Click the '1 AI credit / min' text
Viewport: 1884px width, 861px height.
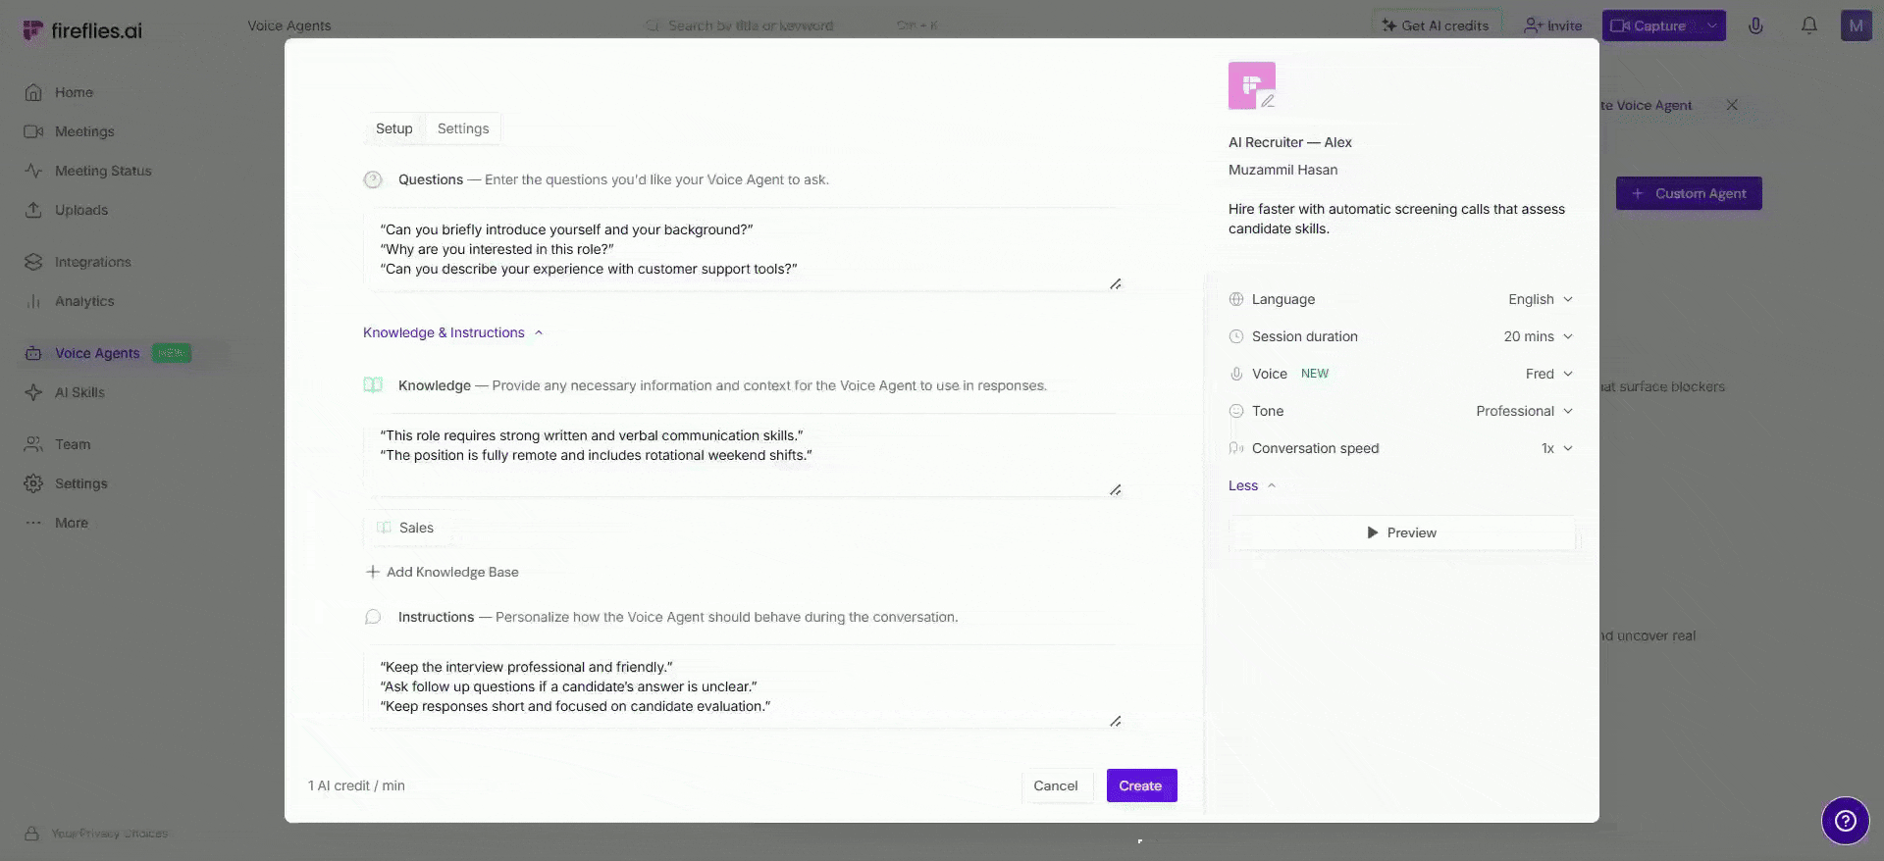[356, 785]
